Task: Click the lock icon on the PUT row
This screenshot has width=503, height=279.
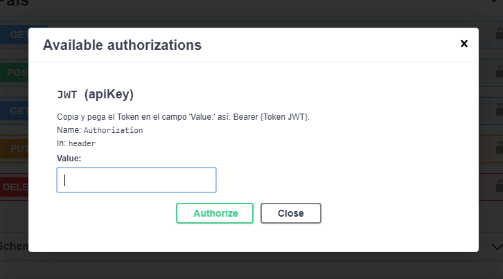Action: 500,147
